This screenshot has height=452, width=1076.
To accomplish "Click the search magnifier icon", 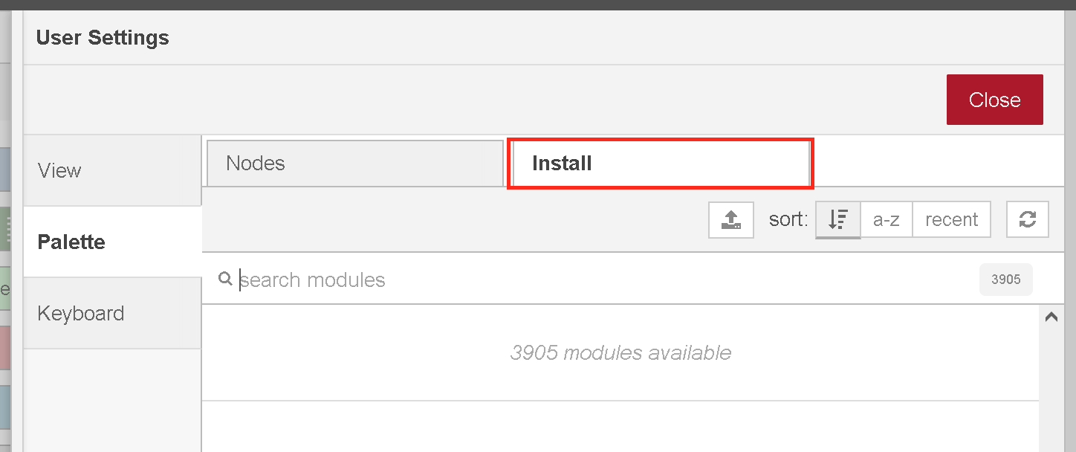I will 225,279.
